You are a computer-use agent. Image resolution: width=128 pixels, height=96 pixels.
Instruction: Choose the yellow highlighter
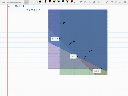(54, 2)
